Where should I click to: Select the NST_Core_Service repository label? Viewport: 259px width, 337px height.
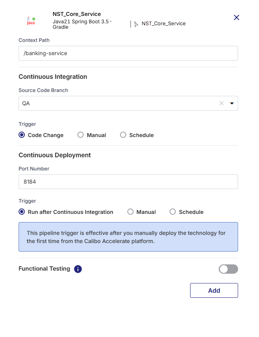point(164,24)
